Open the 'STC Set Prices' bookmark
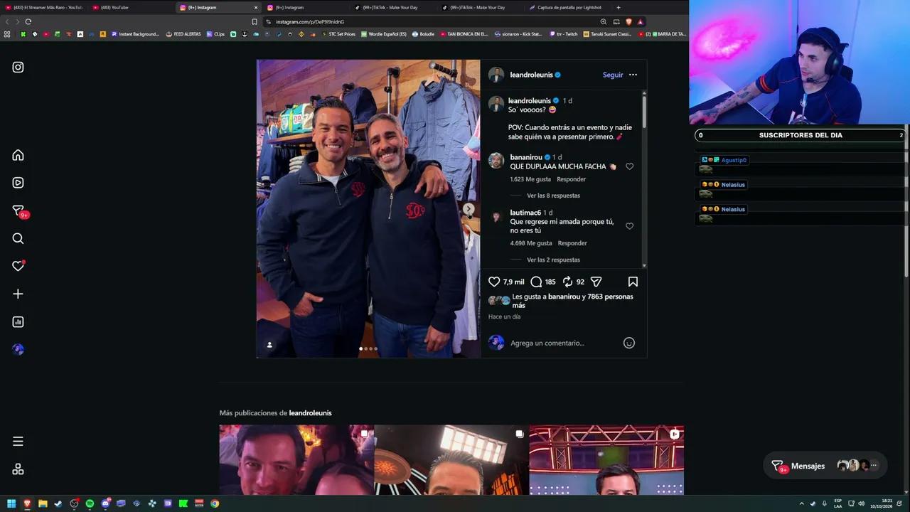Viewport: 910px width, 512px height. (x=338, y=34)
